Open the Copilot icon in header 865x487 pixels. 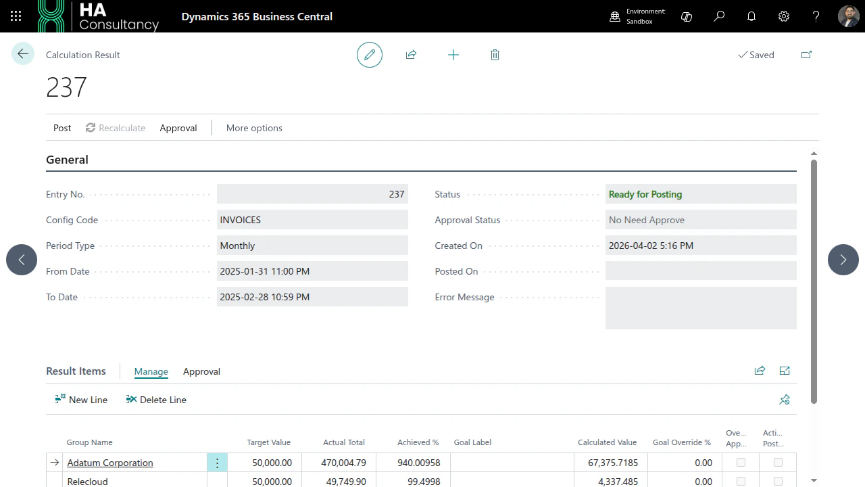click(687, 16)
